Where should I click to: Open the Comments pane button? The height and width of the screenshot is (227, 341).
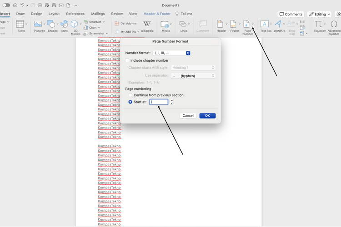pyautogui.click(x=291, y=14)
